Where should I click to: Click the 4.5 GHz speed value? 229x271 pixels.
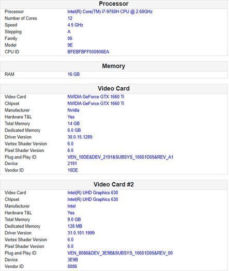(75, 25)
